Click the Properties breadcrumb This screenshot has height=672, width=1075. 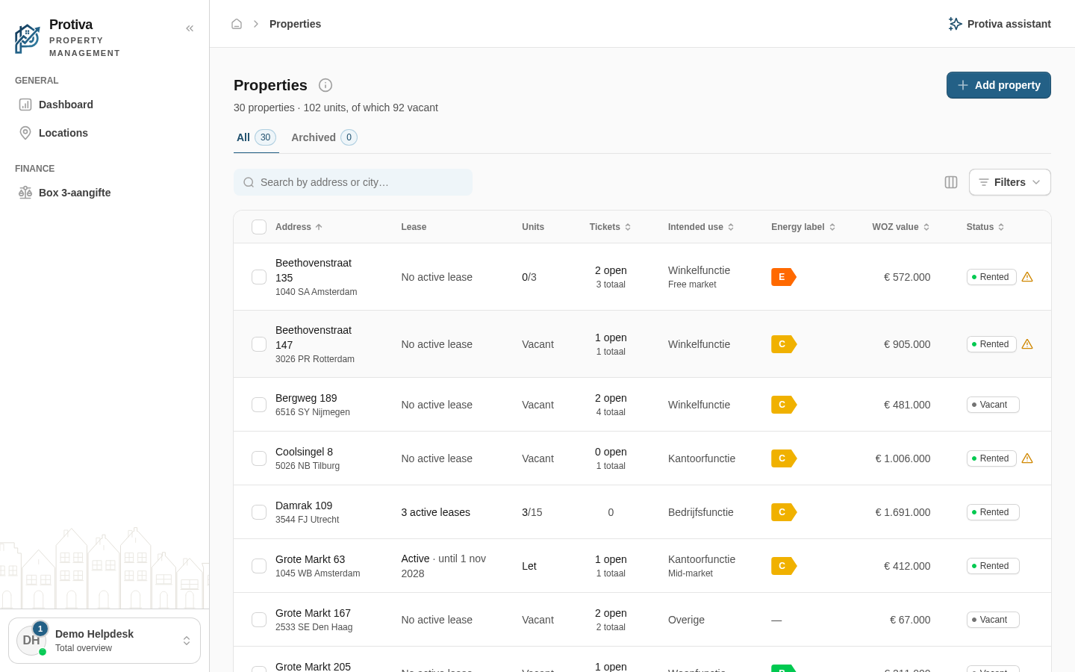click(295, 24)
